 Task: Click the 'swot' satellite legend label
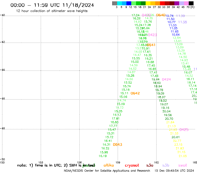tap(183, 165)
